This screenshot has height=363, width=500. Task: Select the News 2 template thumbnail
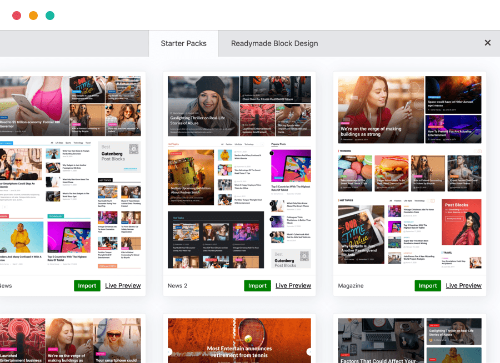click(239, 172)
